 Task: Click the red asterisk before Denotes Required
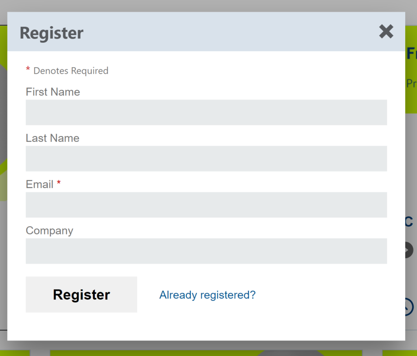28,70
